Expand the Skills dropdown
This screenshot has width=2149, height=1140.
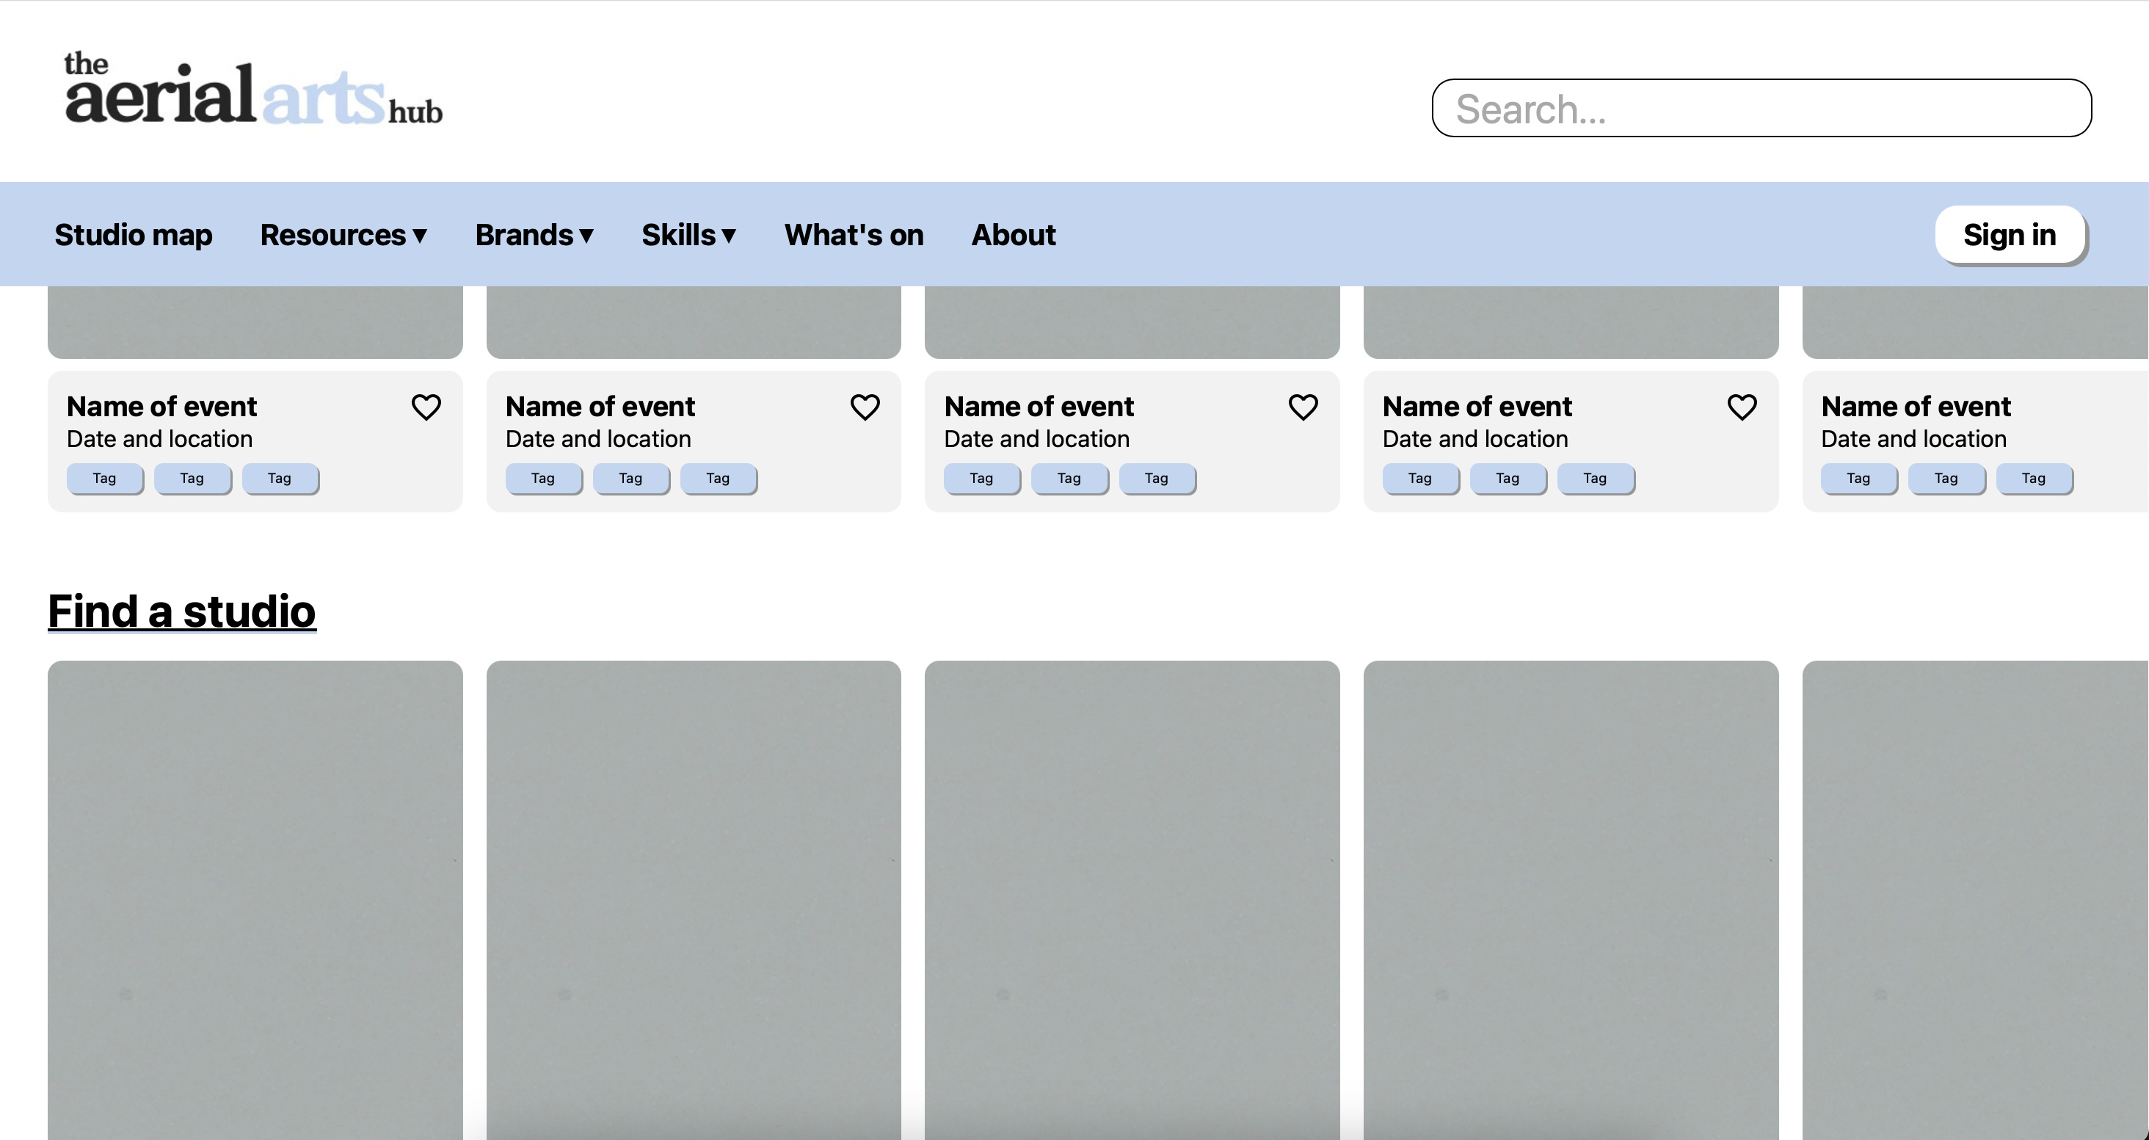[689, 234]
